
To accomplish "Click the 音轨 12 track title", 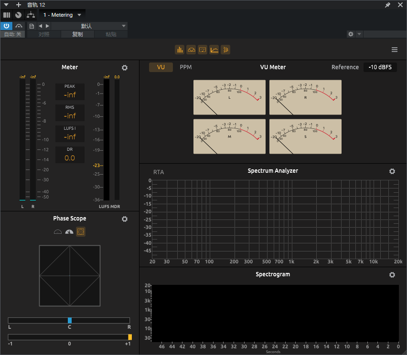I will pos(36,5).
